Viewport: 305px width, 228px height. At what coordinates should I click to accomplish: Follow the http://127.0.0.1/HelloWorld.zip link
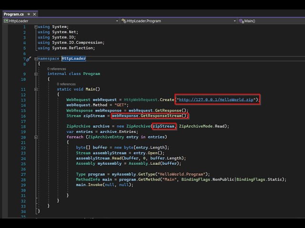(216, 100)
